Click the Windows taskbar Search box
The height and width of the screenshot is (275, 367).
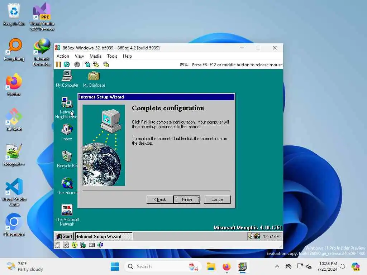(163, 266)
